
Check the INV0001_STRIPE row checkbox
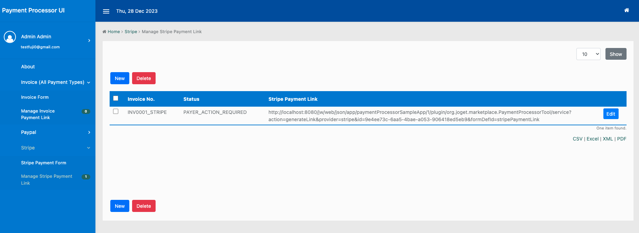(116, 111)
